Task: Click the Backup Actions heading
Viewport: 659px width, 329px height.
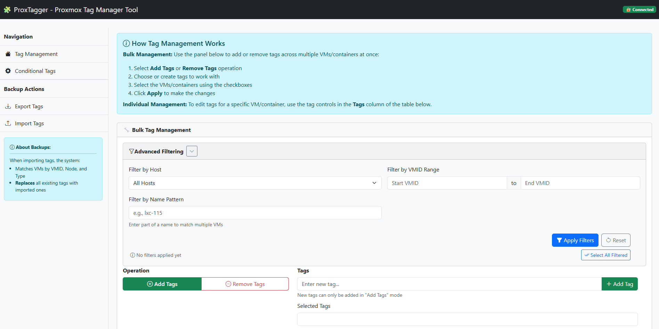Action: pos(24,89)
